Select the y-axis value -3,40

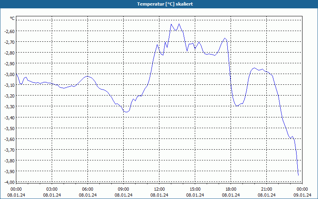(x=9, y=117)
